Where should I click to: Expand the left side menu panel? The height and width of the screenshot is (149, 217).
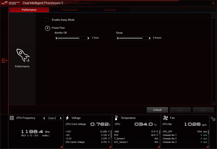(4, 61)
